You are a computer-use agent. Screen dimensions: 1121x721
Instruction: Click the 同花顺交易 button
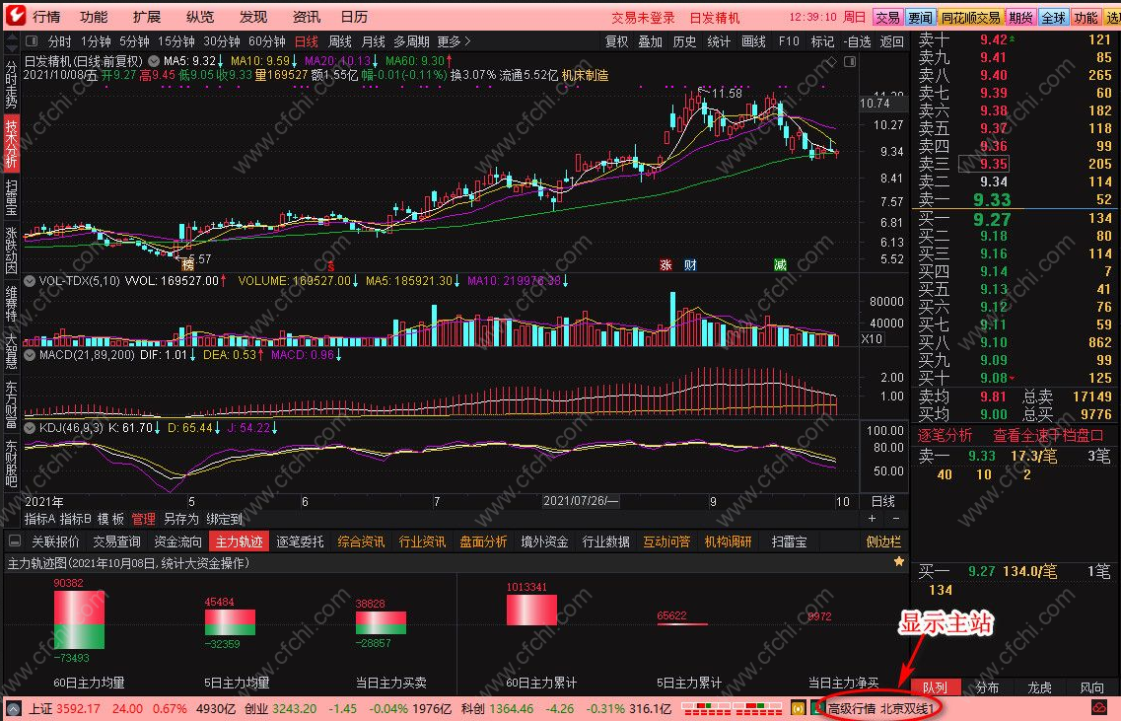click(x=970, y=17)
